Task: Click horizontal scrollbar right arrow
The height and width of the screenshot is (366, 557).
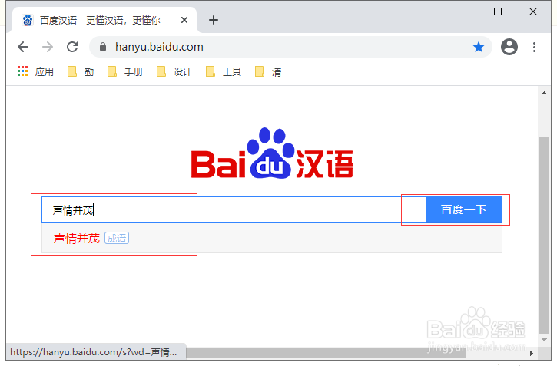Action: pos(532,353)
